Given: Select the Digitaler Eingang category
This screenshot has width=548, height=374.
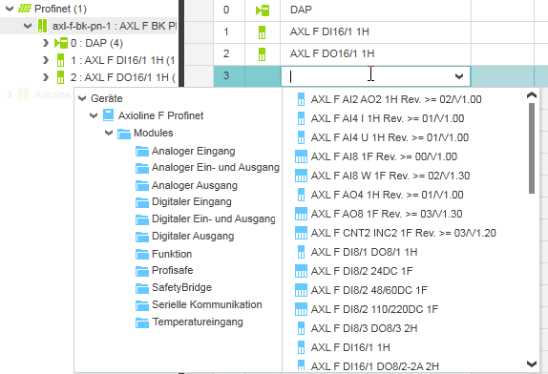Looking at the screenshot, I should [x=192, y=202].
